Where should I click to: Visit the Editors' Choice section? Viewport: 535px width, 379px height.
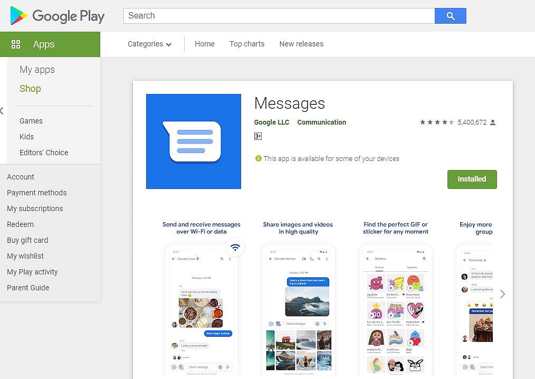click(x=43, y=153)
